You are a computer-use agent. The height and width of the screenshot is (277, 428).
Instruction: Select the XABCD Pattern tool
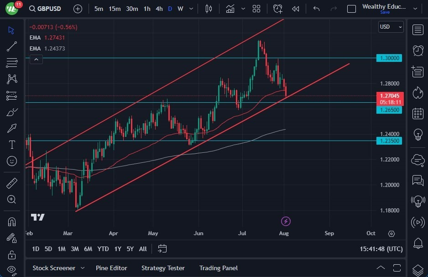click(11, 79)
